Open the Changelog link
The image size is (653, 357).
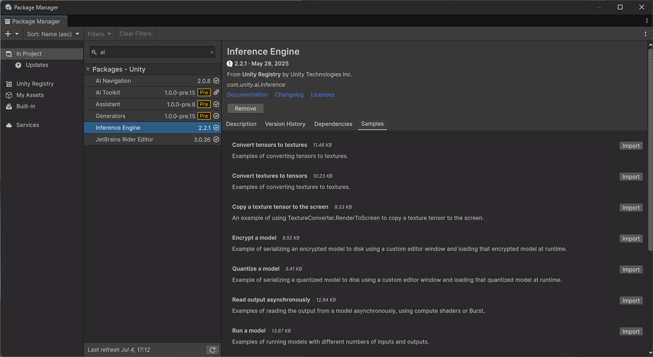[x=289, y=95]
